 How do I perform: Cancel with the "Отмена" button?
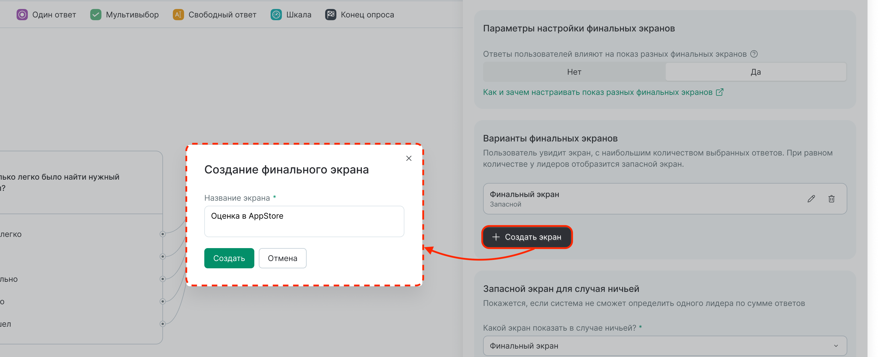point(282,258)
